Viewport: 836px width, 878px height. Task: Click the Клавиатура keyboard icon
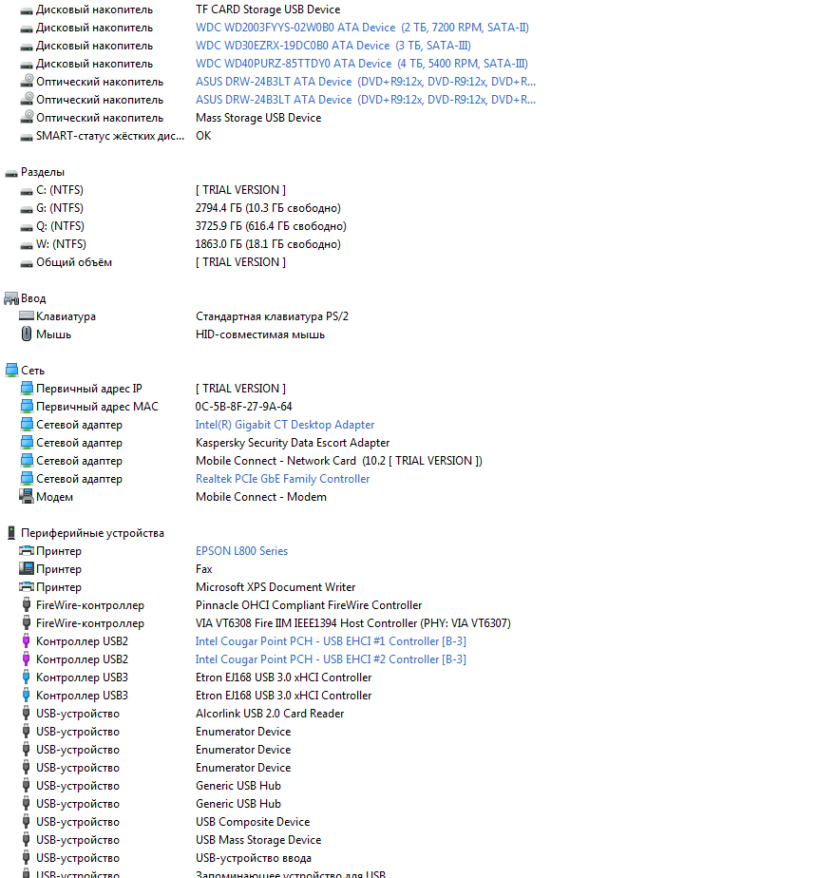[x=27, y=315]
